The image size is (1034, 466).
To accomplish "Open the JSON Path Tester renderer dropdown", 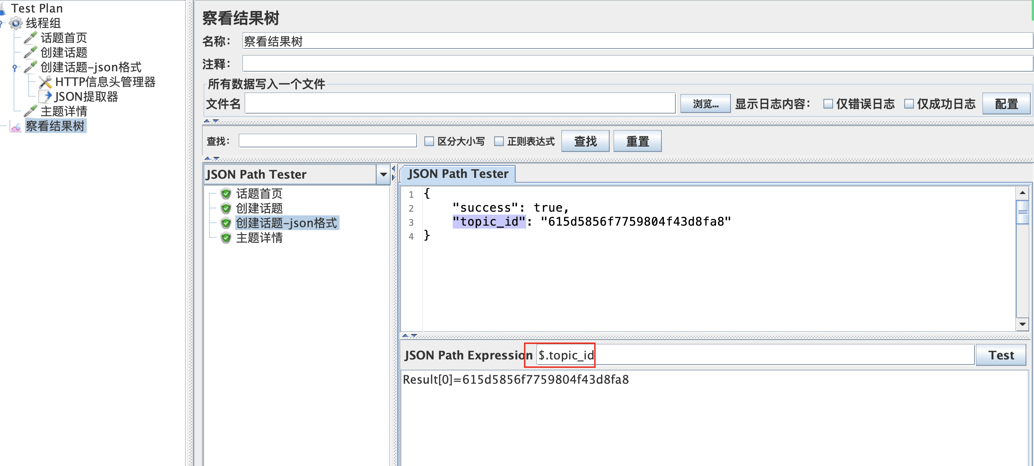I will pyautogui.click(x=383, y=174).
